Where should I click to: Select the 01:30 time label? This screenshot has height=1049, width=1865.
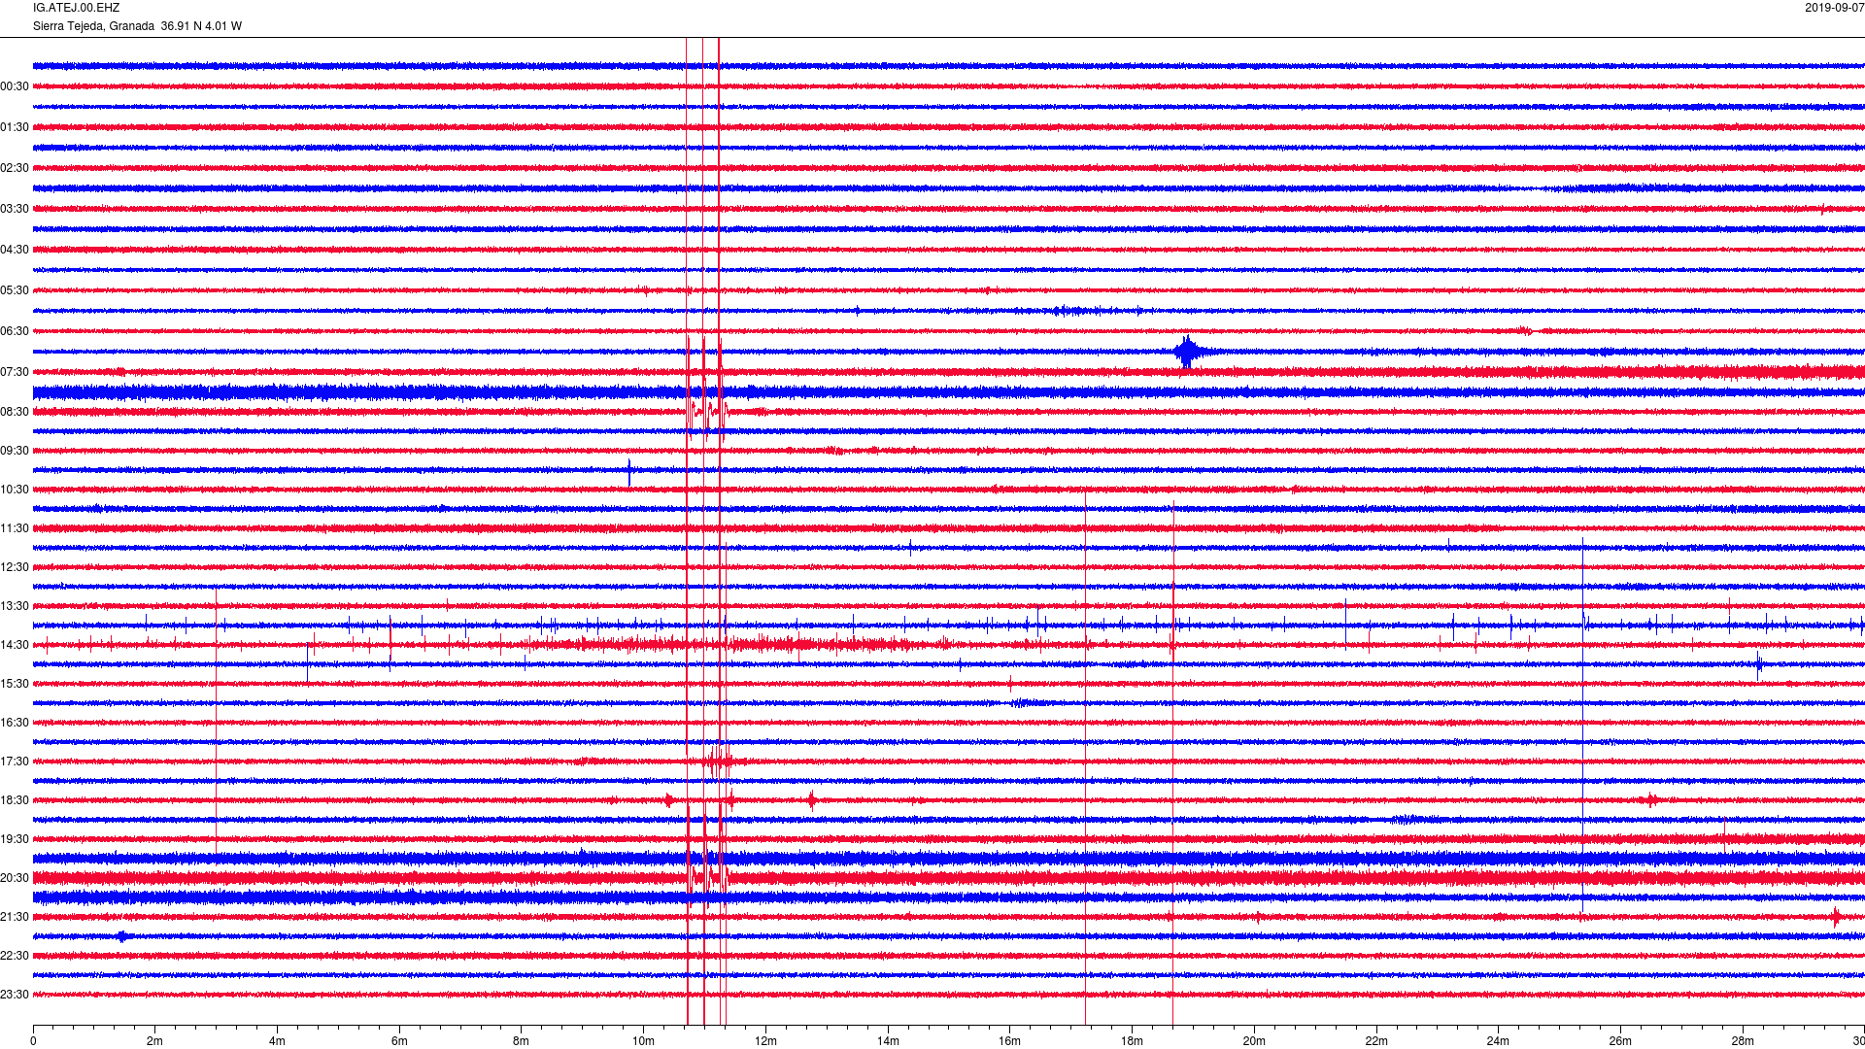click(15, 127)
